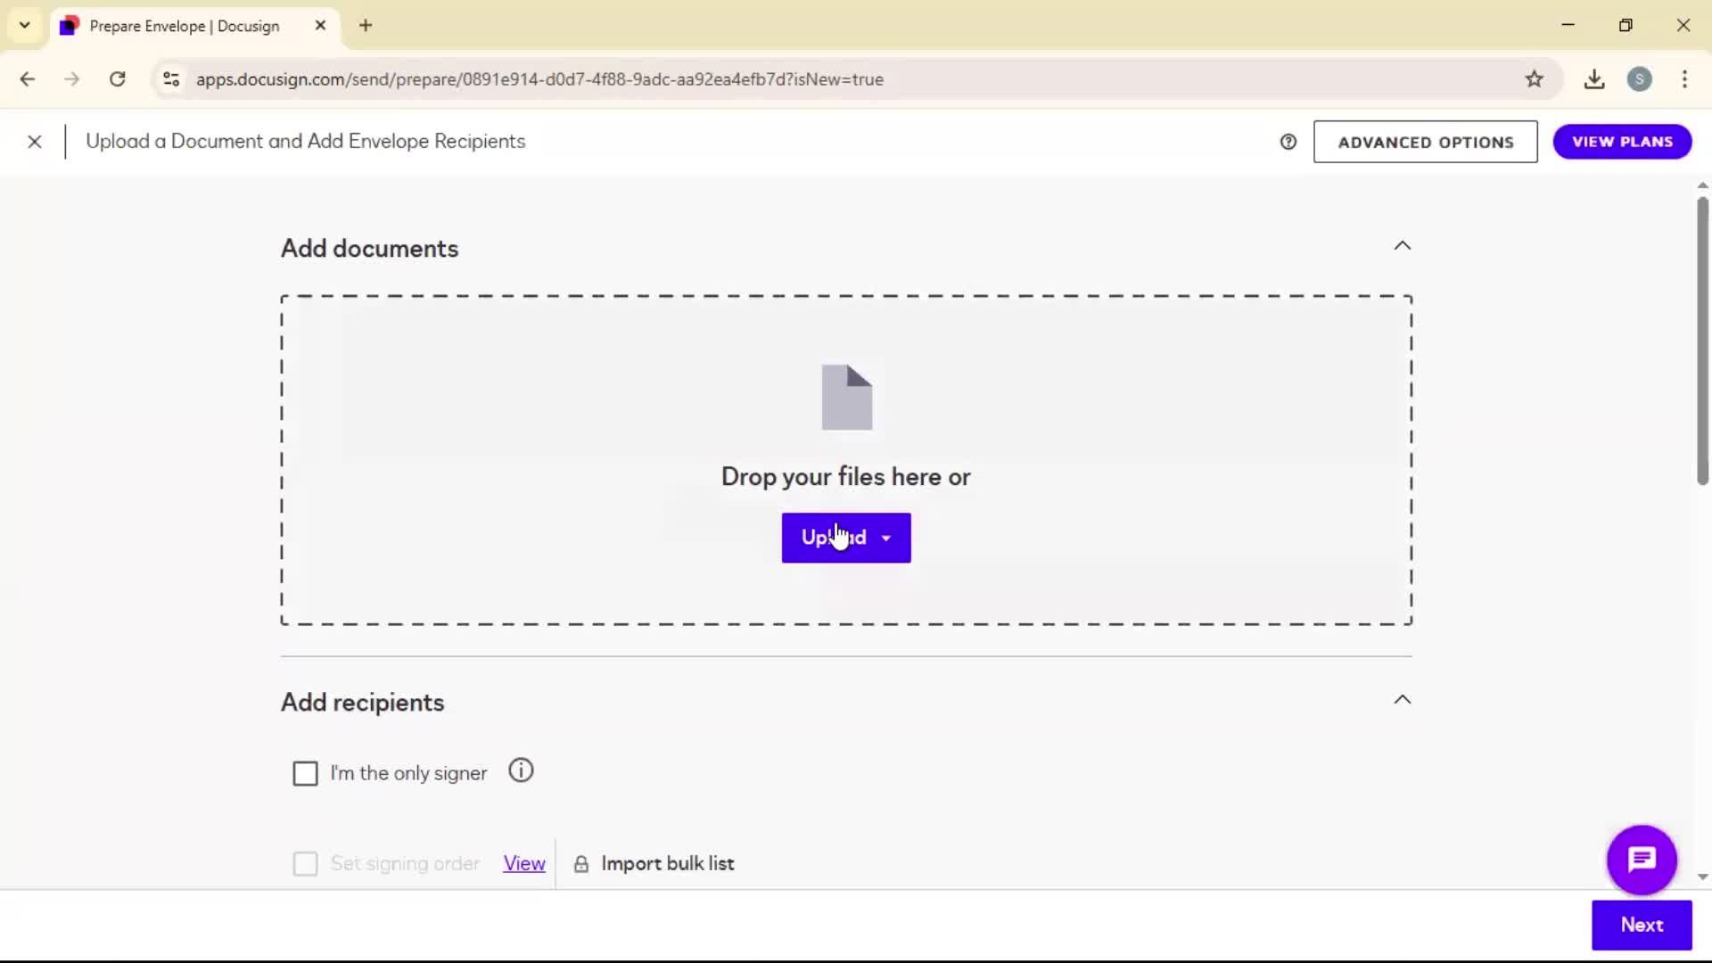Open the help question mark icon
This screenshot has width=1712, height=963.
[x=1288, y=142]
